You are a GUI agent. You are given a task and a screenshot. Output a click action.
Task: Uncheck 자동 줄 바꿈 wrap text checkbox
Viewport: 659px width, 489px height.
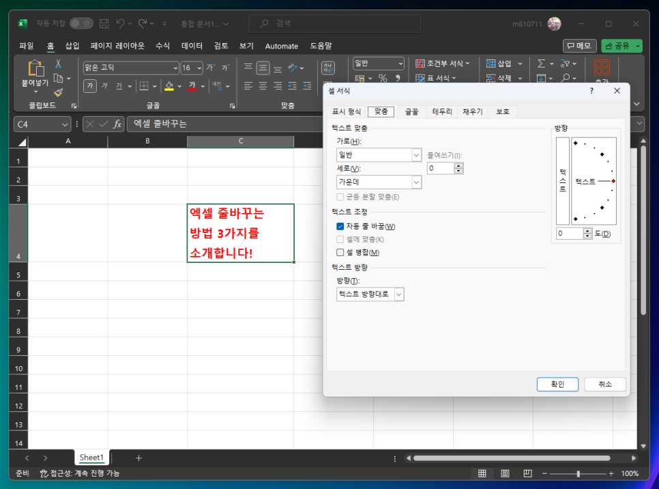pos(340,227)
